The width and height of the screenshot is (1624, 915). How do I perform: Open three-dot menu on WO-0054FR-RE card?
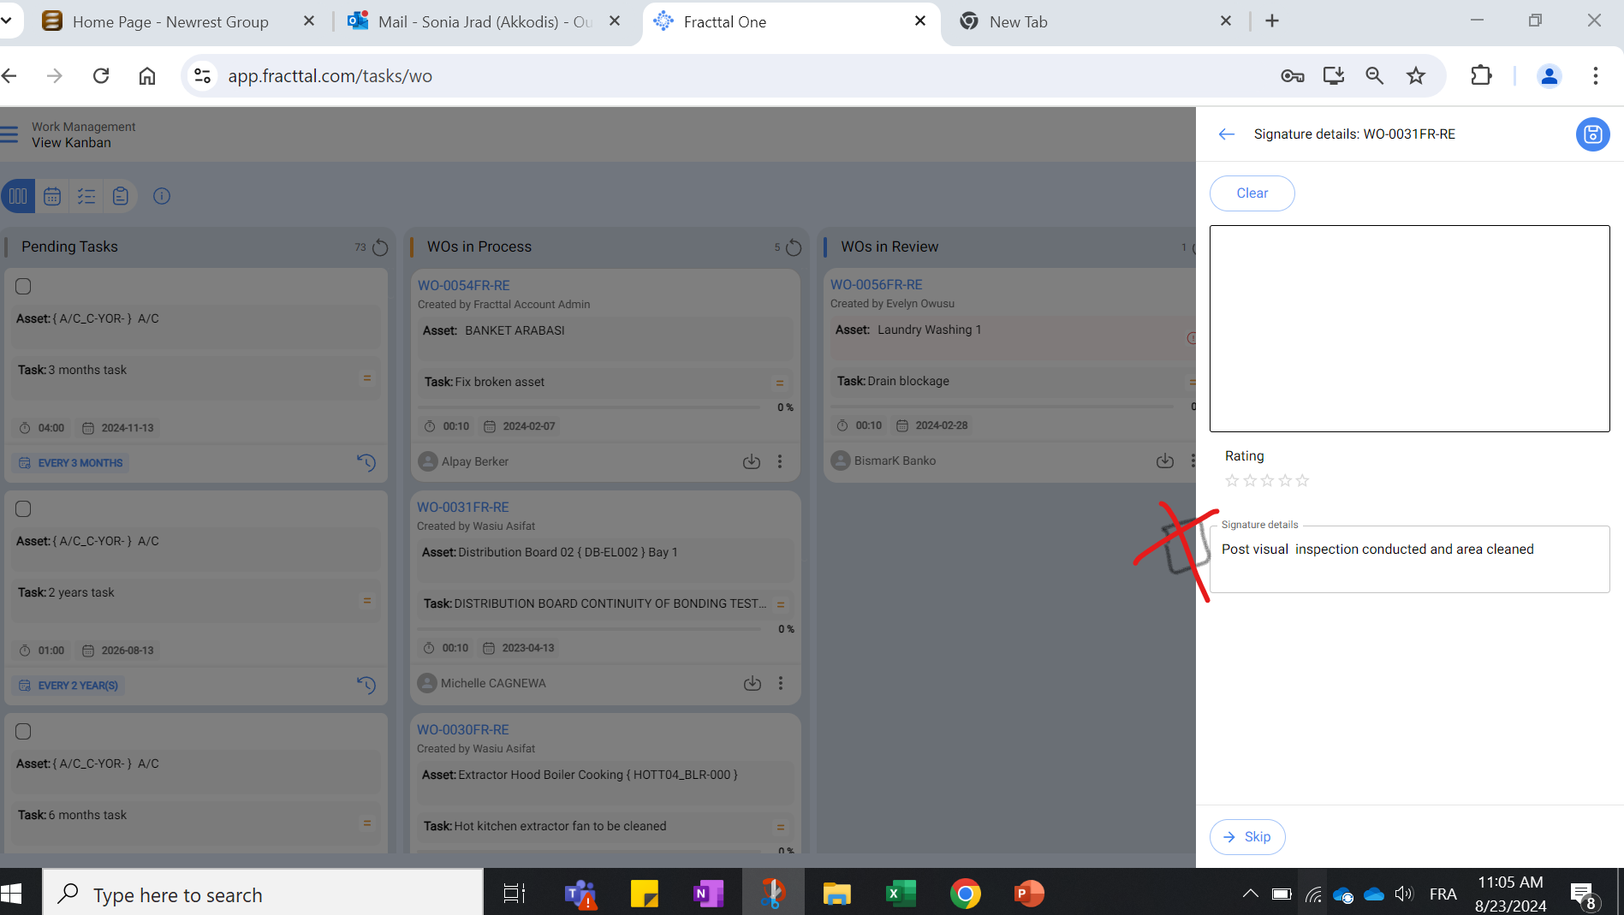click(779, 461)
